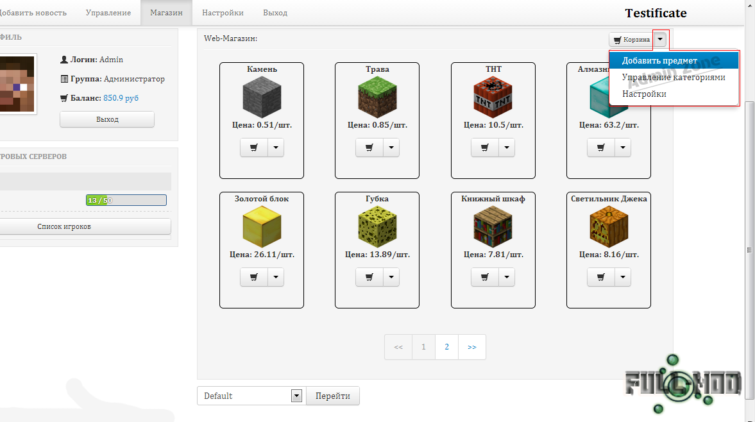Click the Камень stone block image
Viewport: 755px width, 422px height.
262,97
